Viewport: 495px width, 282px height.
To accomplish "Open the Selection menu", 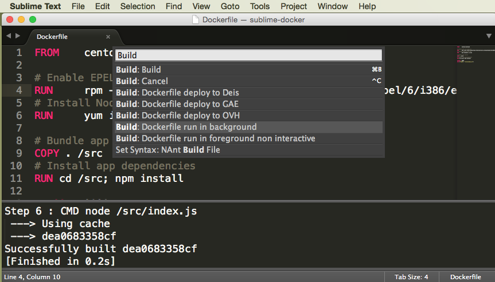I will point(138,6).
